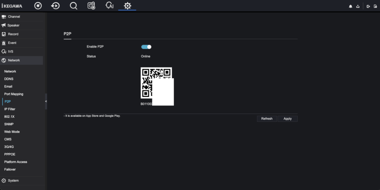Open the temperature measurement icon
The width and height of the screenshot is (380, 190).
91,6
